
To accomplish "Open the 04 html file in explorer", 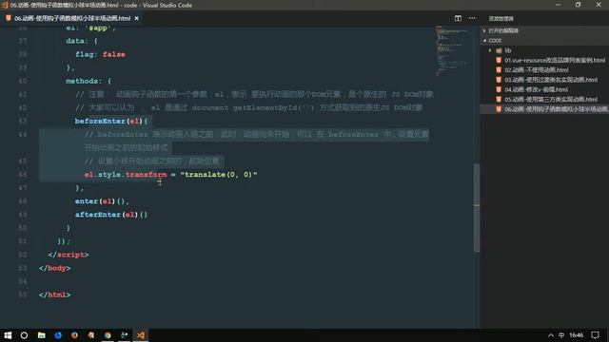I will coord(536,89).
